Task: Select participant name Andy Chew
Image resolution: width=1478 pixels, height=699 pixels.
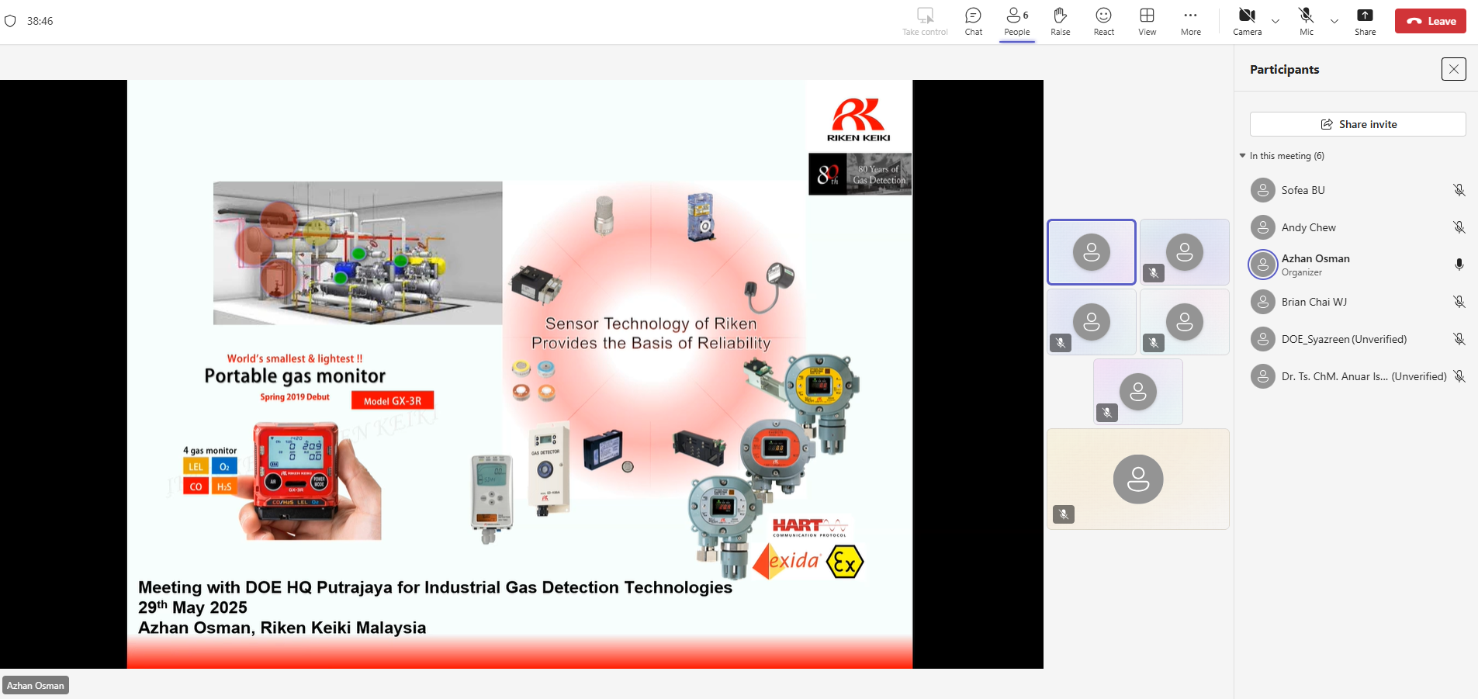Action: click(1309, 227)
